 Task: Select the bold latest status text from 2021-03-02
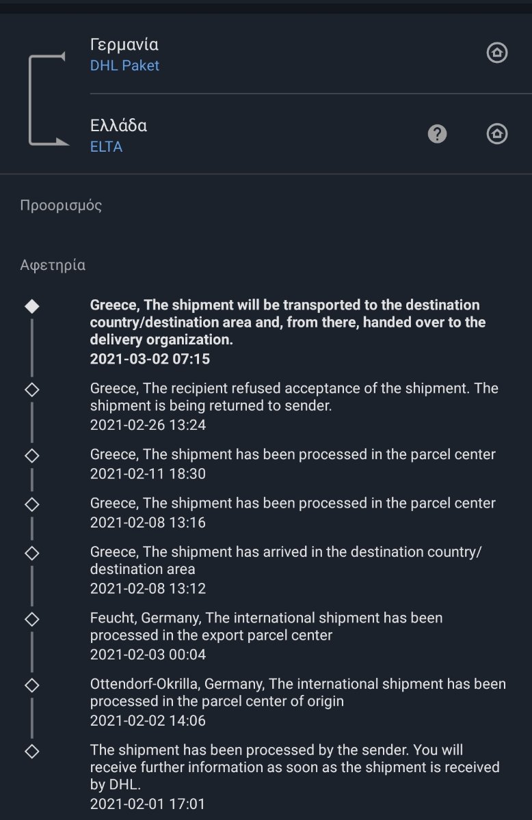point(288,322)
